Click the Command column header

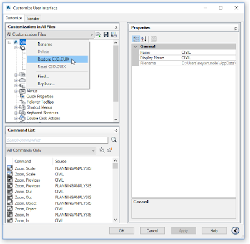(33, 161)
